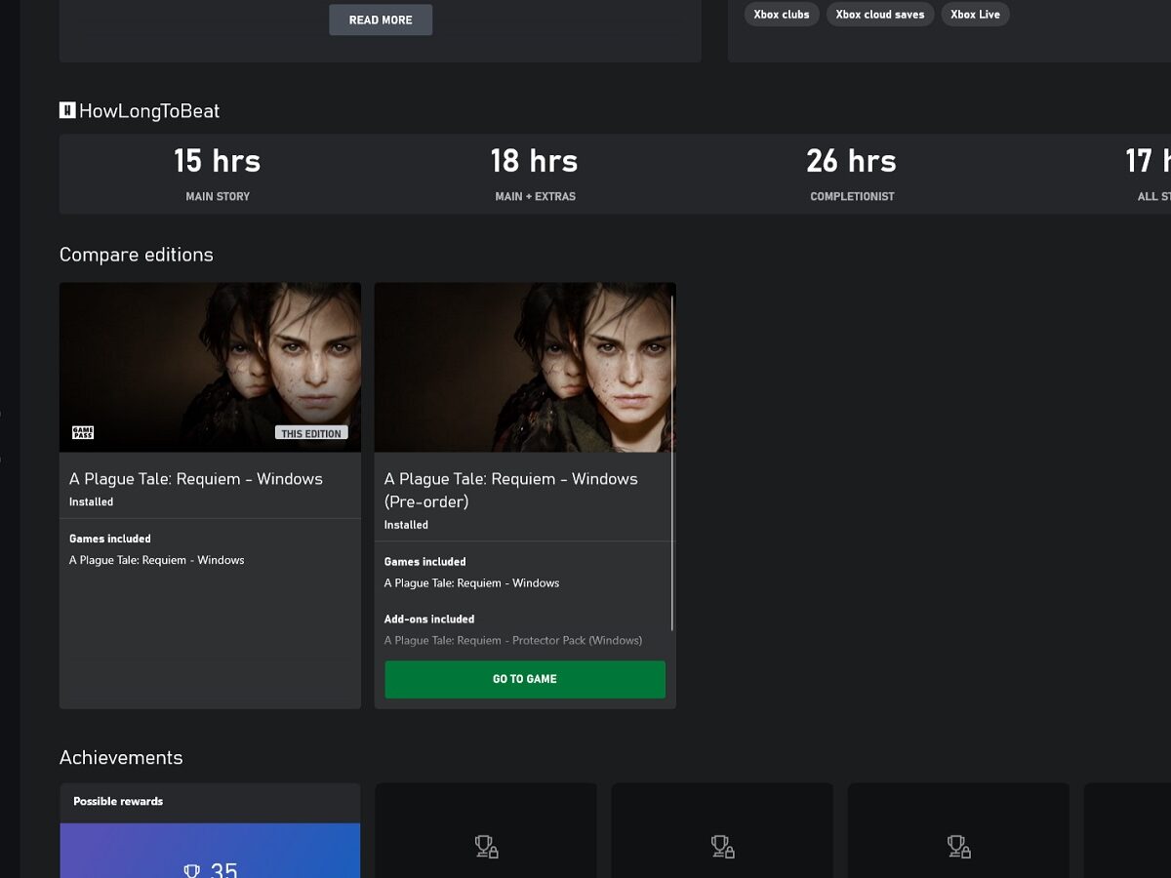The width and height of the screenshot is (1171, 878).
Task: Select the Xbox cloud saves tag
Action: [x=879, y=14]
